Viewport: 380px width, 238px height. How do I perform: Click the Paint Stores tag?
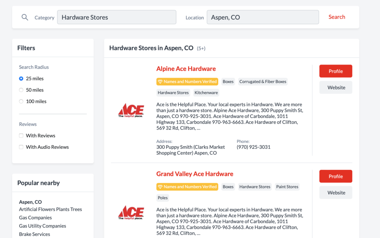tap(287, 187)
